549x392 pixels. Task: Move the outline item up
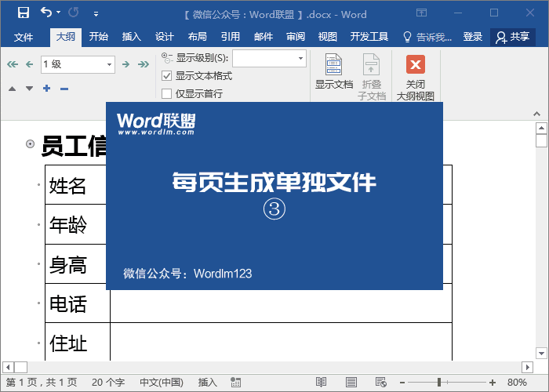point(13,89)
